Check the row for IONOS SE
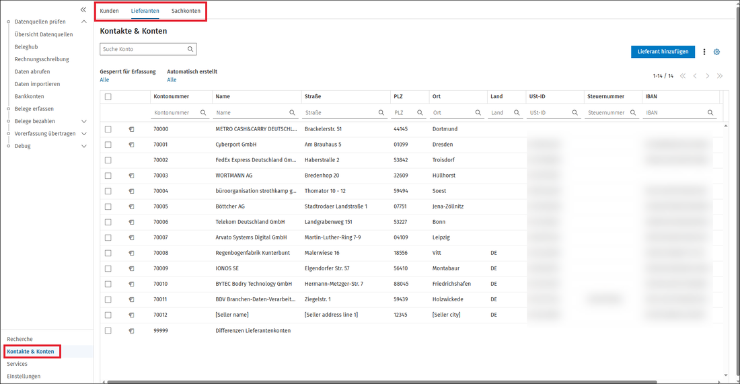 108,268
